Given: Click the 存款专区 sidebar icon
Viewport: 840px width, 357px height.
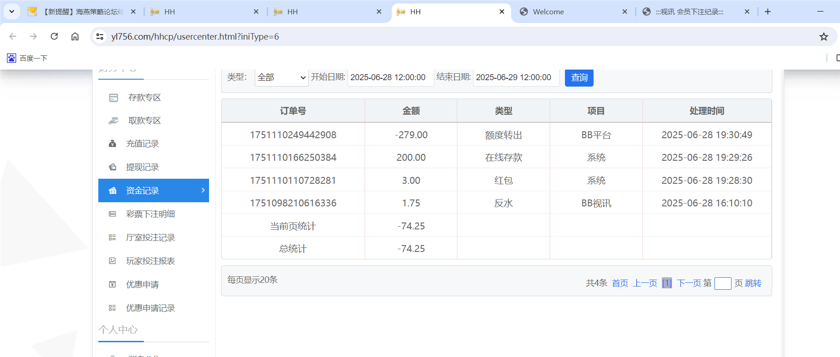Looking at the screenshot, I should 113,98.
